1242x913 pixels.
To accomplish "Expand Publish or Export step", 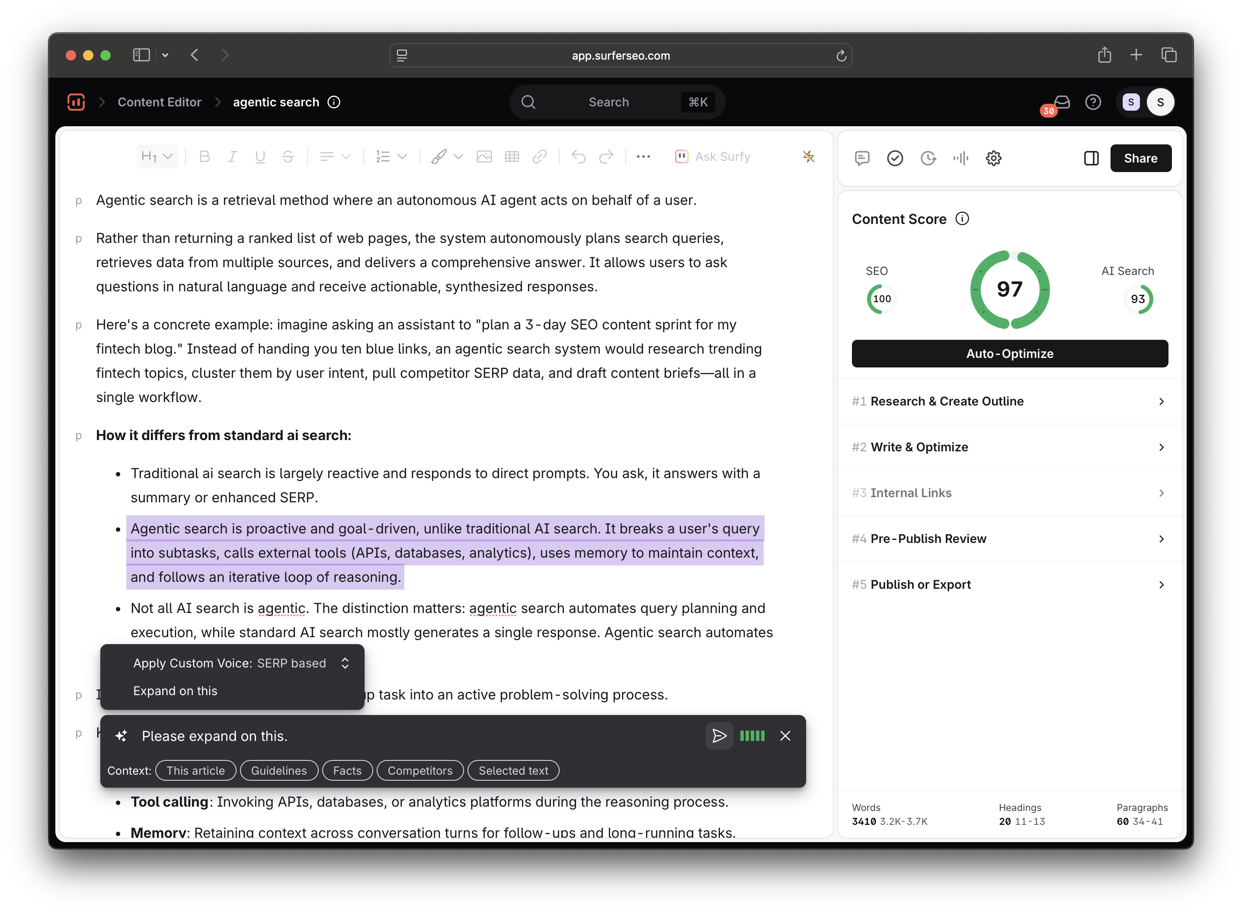I will click(x=1010, y=585).
